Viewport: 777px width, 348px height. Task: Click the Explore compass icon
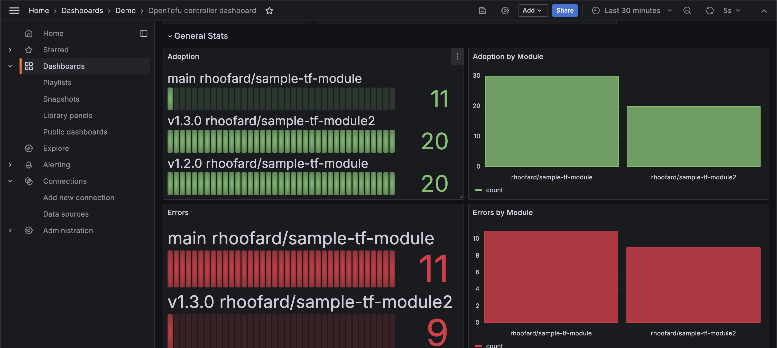29,148
